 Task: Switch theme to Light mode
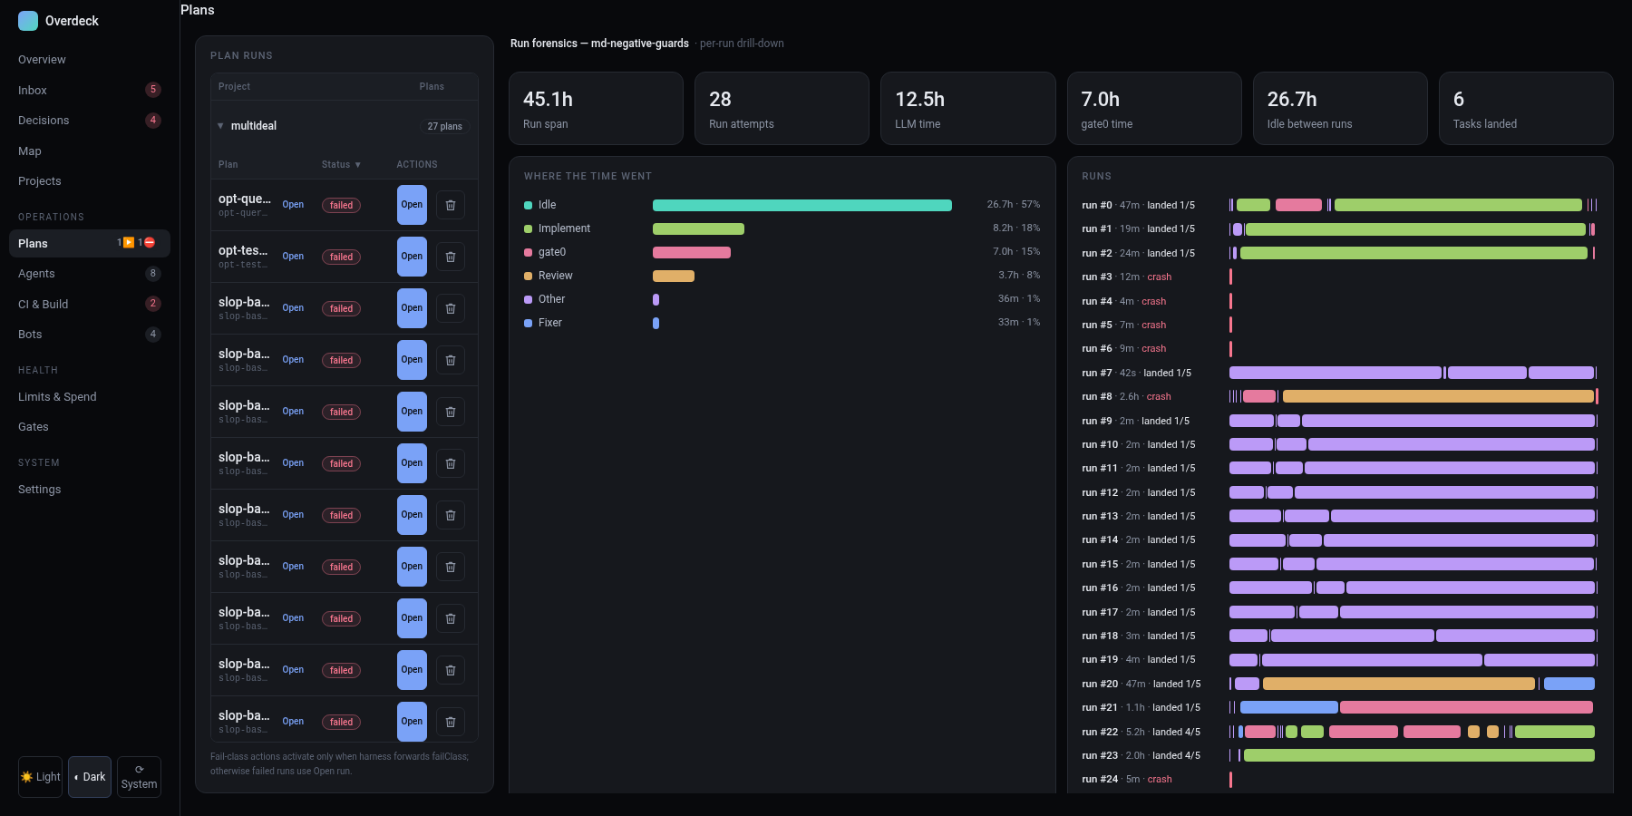click(x=40, y=777)
